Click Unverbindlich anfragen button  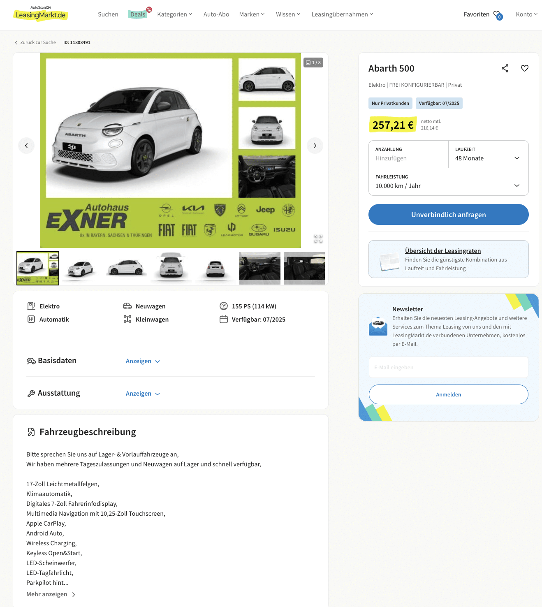click(x=449, y=215)
